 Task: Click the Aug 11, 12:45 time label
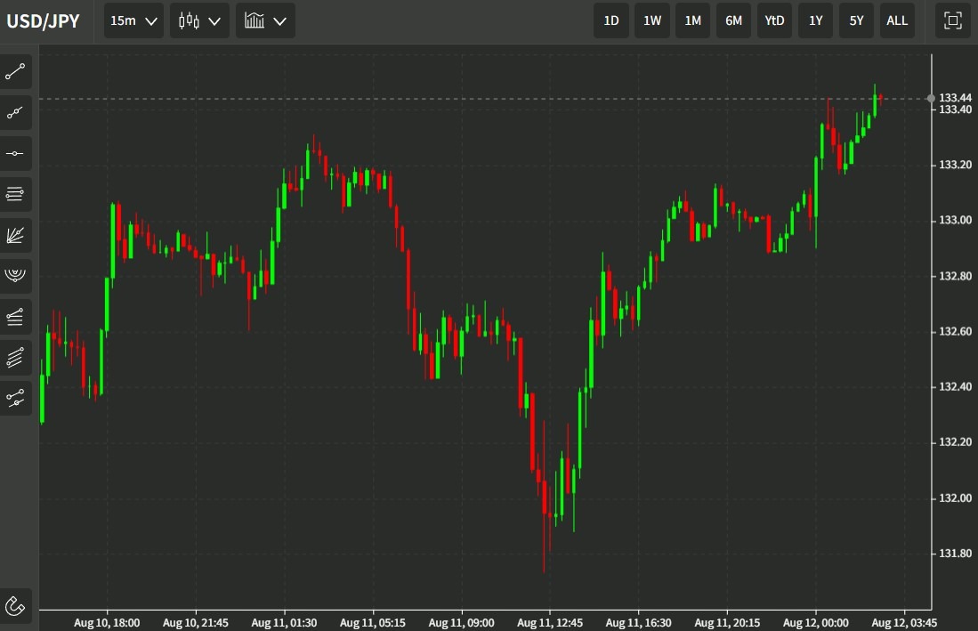tap(549, 622)
